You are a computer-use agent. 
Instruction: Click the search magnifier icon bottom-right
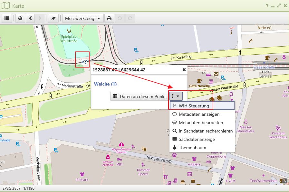click(x=284, y=181)
